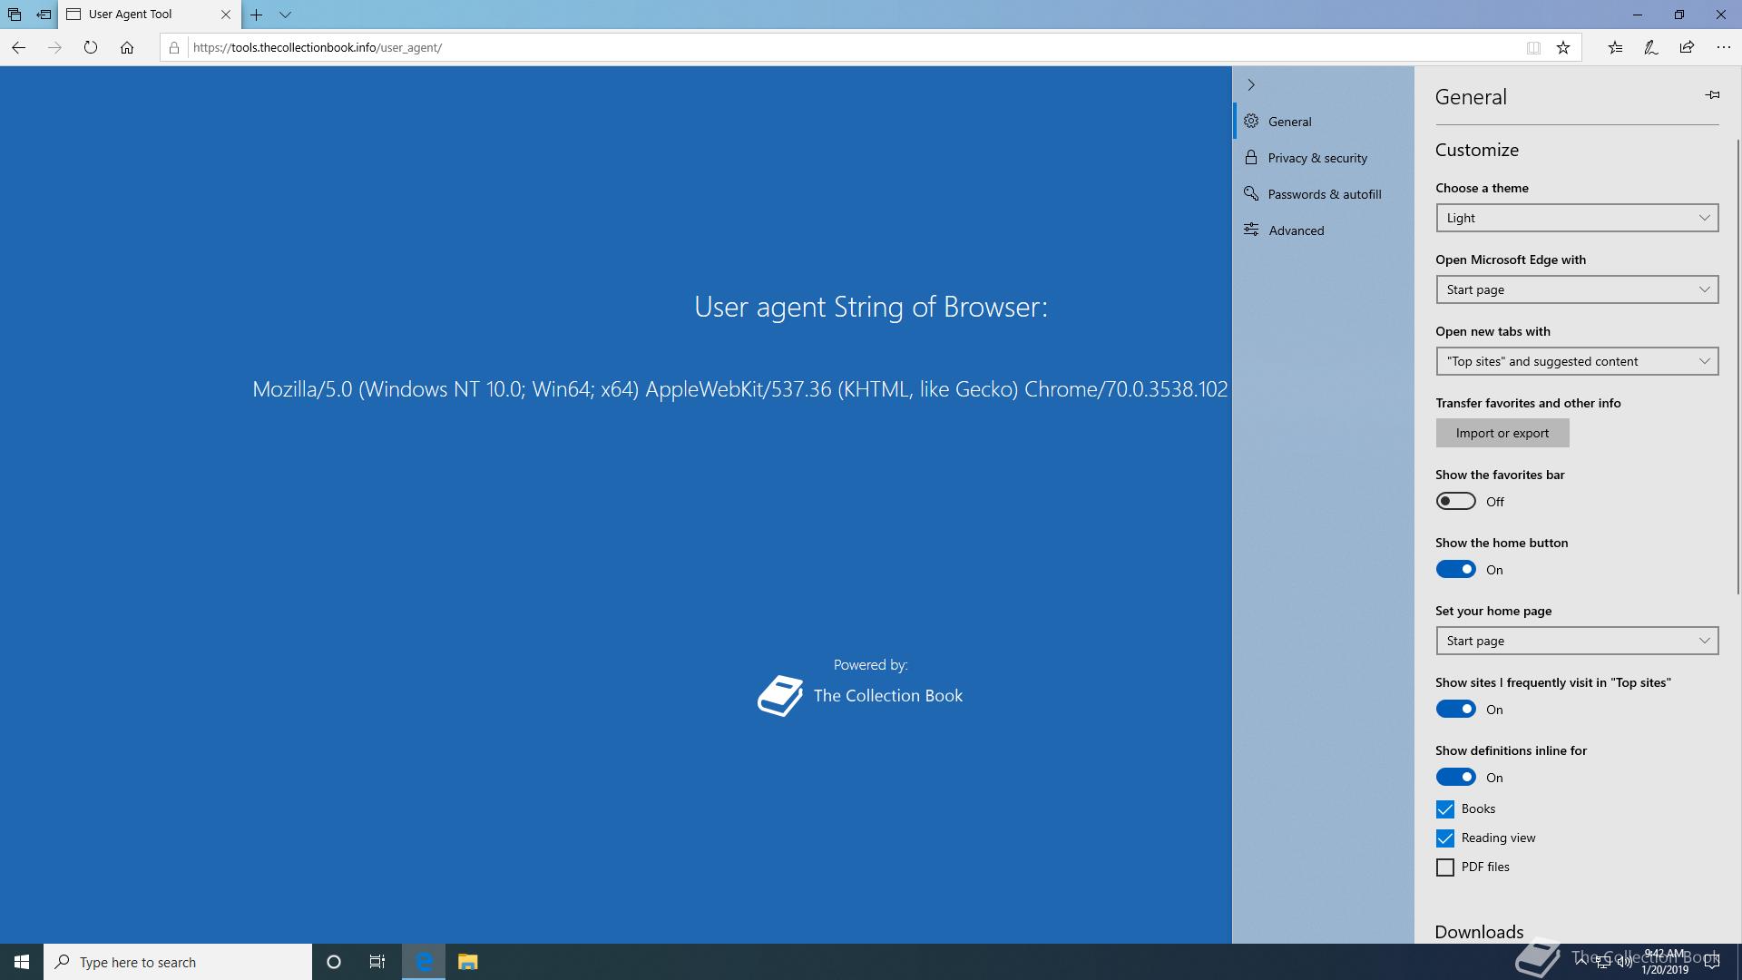Open the Choose a theme dropdown
The height and width of the screenshot is (980, 1742).
tap(1577, 218)
